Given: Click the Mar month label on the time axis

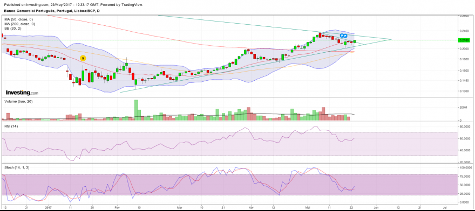Looking at the screenshot, I should (x=180, y=208).
